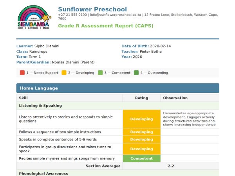
Task: Click the 3 — Competent legend label
Action: pos(117,73)
